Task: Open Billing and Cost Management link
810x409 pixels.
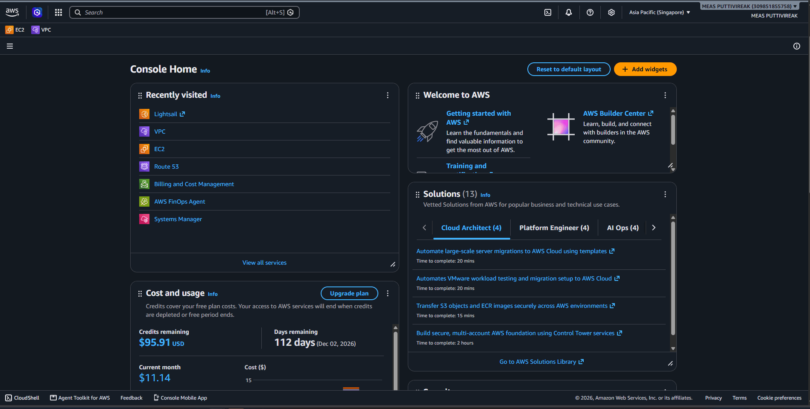Action: (x=194, y=184)
